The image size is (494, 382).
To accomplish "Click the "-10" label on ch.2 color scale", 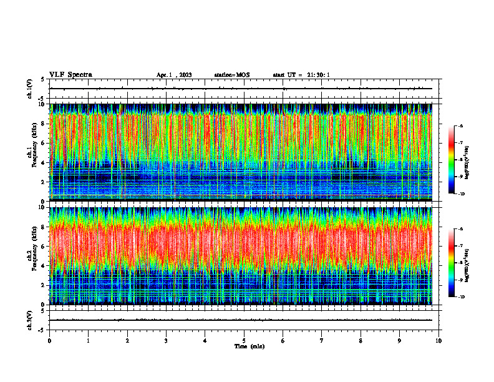I will pos(461,297).
